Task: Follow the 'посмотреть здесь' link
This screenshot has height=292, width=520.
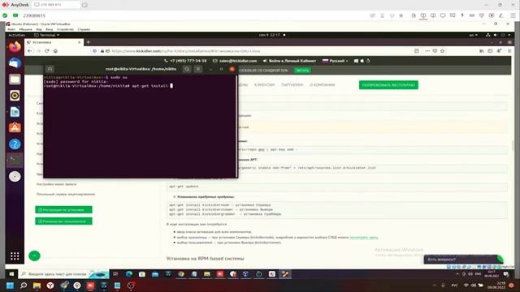Action: [363, 238]
